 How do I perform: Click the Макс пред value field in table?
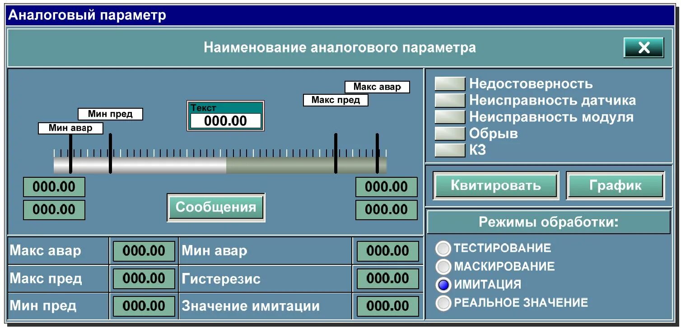144,279
